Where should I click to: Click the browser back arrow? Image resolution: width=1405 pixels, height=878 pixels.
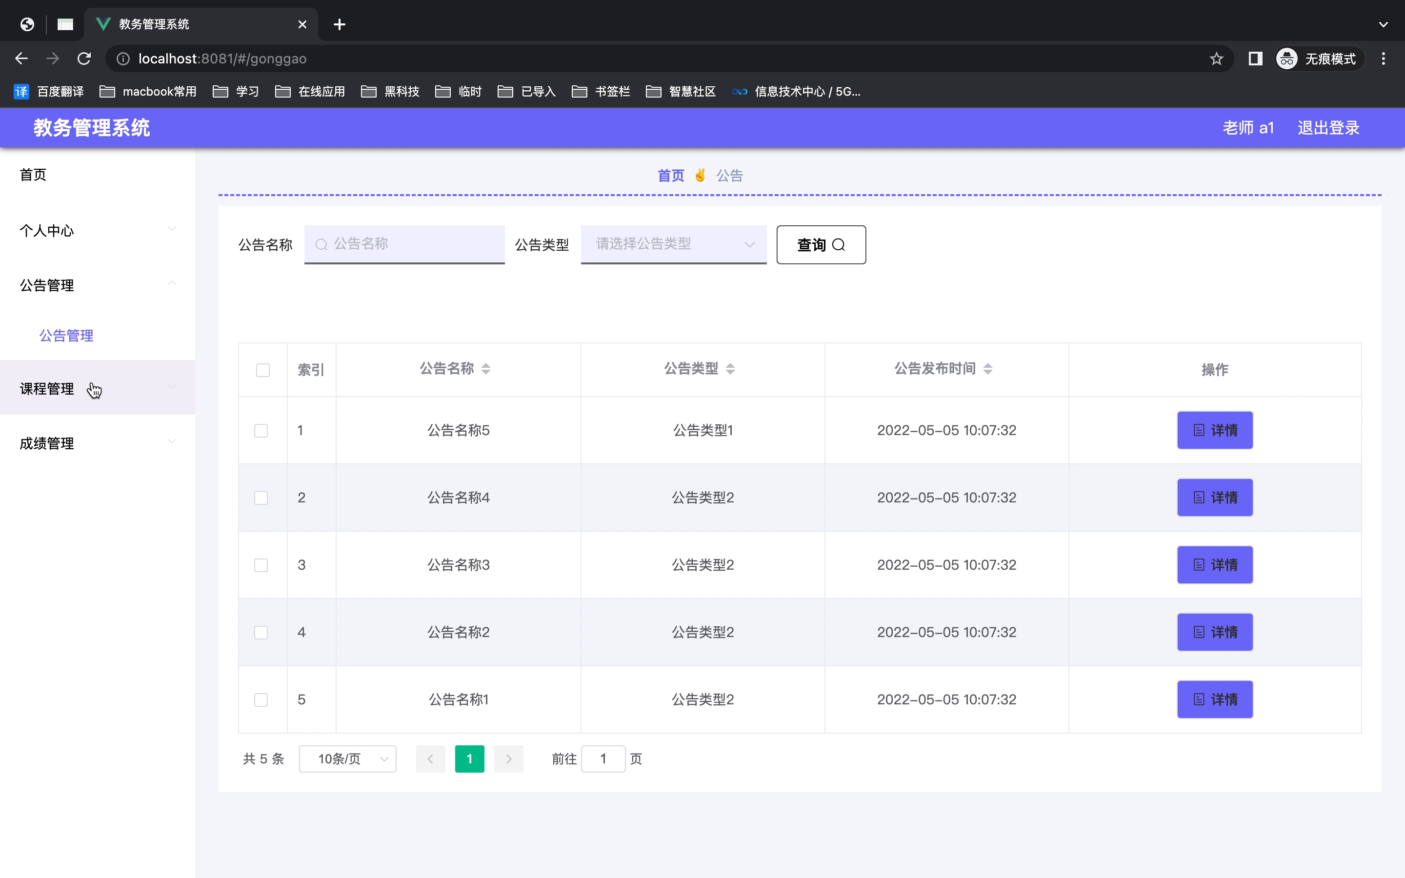coord(21,59)
